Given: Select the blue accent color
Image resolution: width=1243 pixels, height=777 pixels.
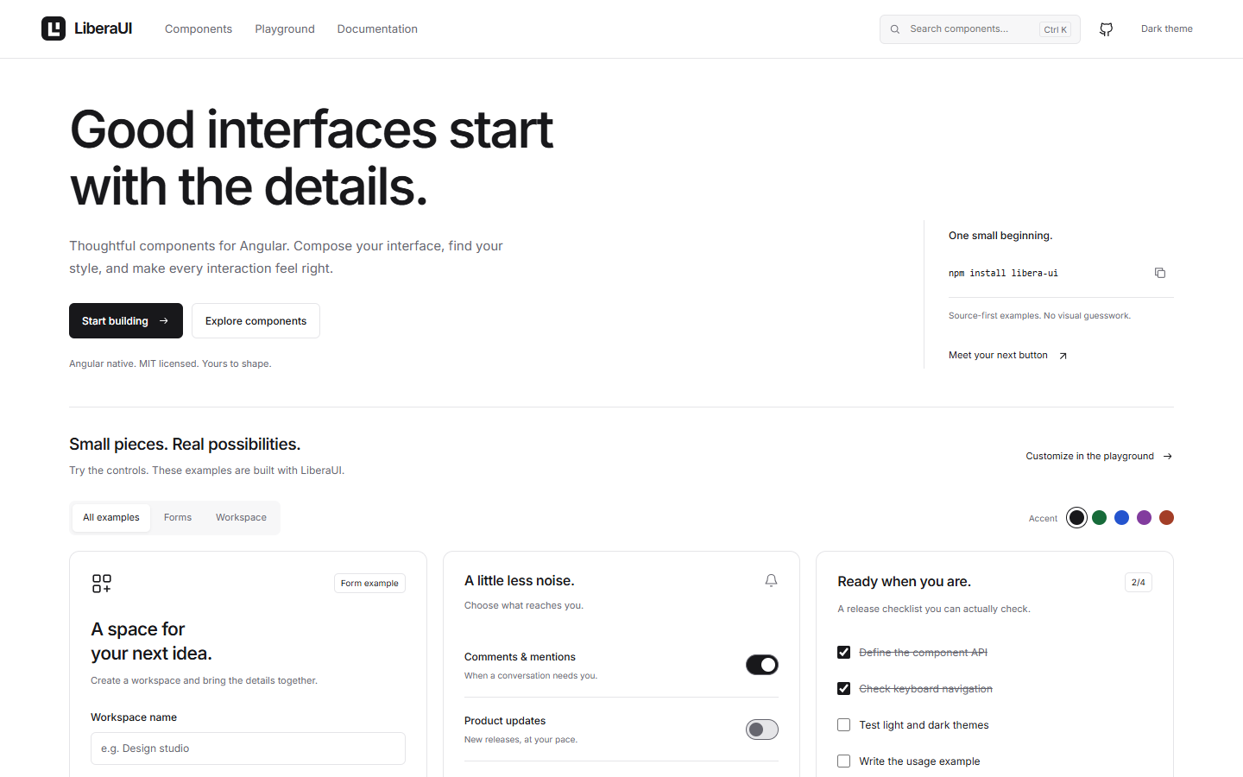Looking at the screenshot, I should tap(1121, 518).
